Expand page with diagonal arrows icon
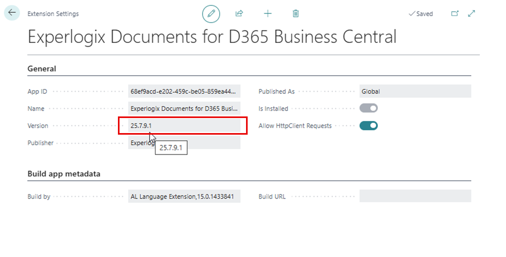Screen dimensions: 506x257 472,13
